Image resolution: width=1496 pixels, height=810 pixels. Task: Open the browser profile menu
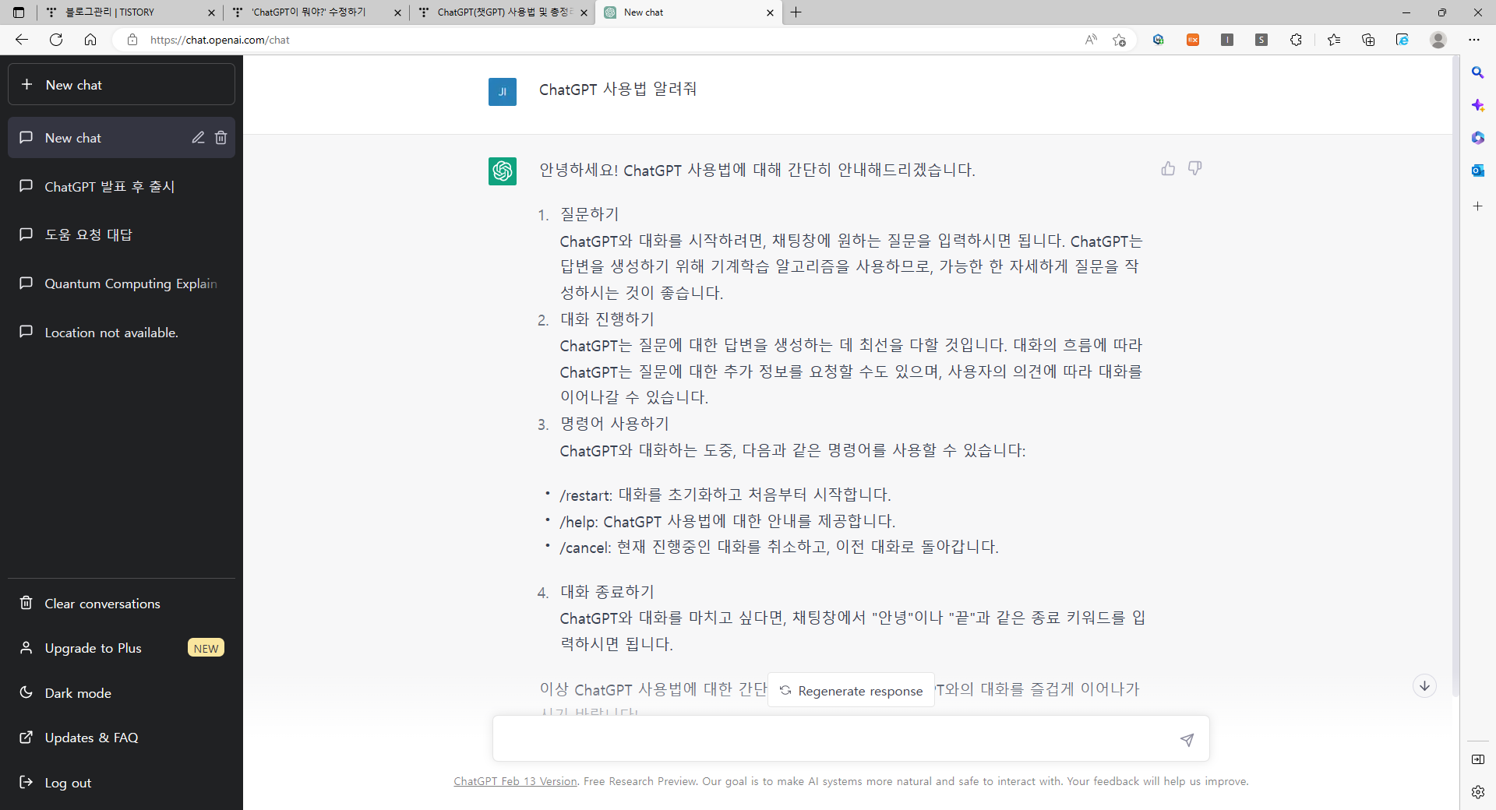(x=1438, y=40)
